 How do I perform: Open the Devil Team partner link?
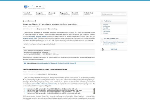click(x=107, y=30)
